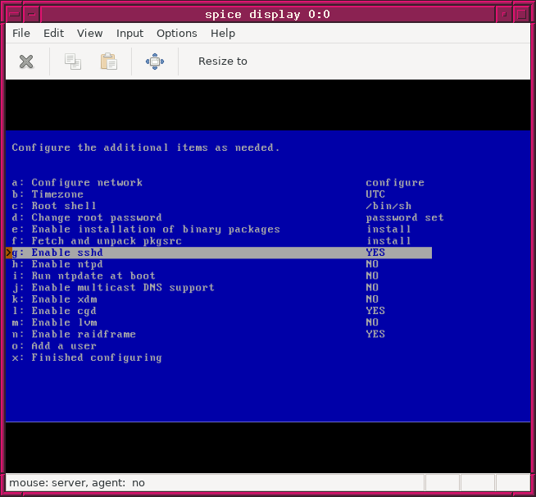Screen dimensions: 536x497
Task: Click the paste clipboard toolbar icon
Action: (108, 62)
